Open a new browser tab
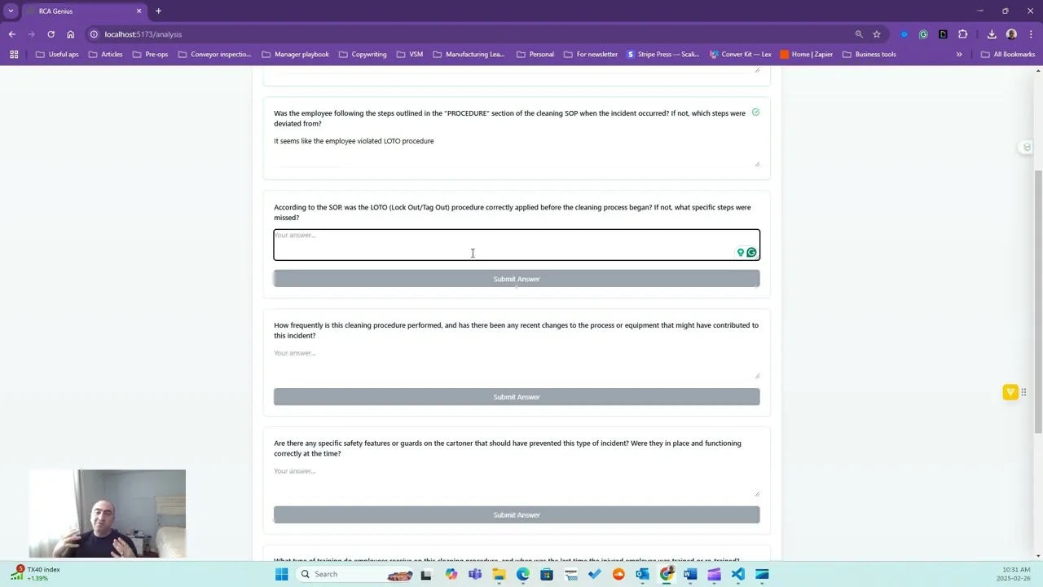This screenshot has width=1043, height=587. click(158, 11)
